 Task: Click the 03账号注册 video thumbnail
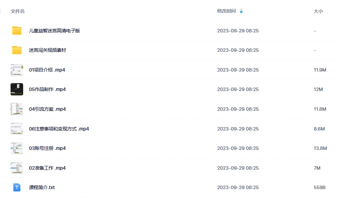click(x=17, y=148)
